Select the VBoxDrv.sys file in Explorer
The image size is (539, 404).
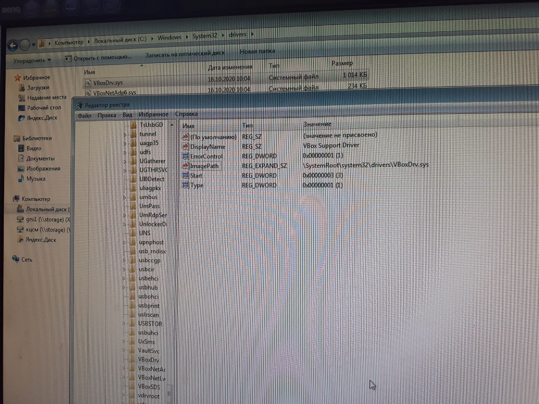tap(108, 83)
